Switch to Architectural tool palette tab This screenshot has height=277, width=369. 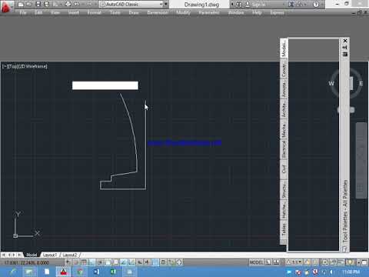pos(284,109)
